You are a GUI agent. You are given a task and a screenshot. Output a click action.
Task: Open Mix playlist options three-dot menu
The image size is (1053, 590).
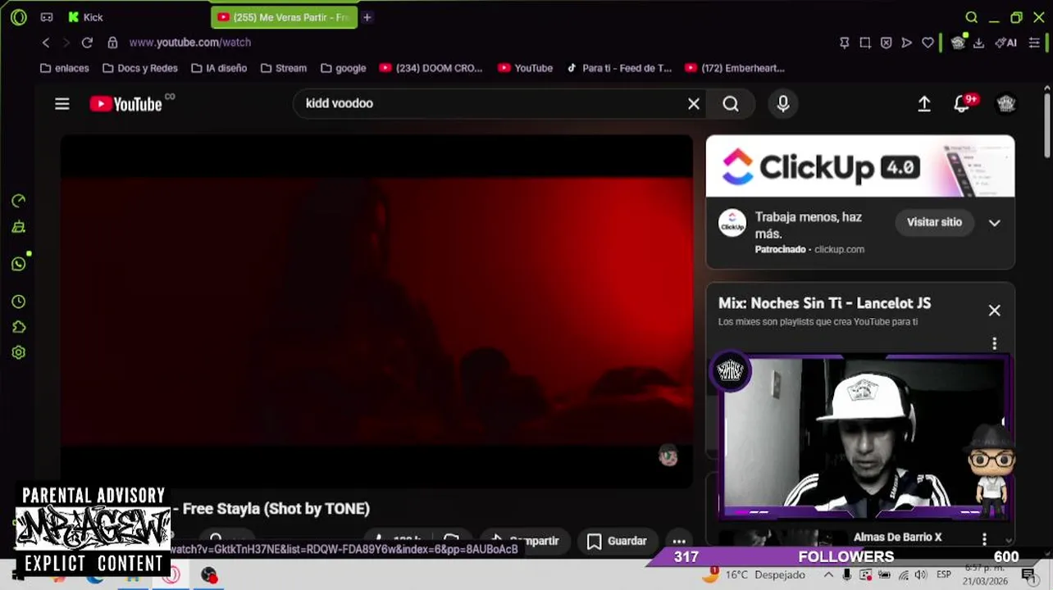[x=994, y=343]
